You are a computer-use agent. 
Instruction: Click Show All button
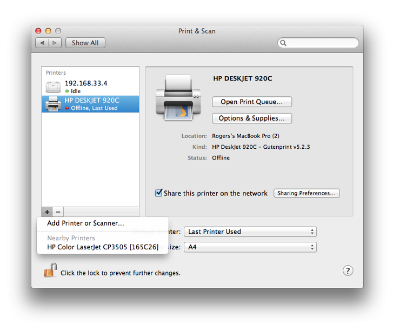[x=85, y=43]
